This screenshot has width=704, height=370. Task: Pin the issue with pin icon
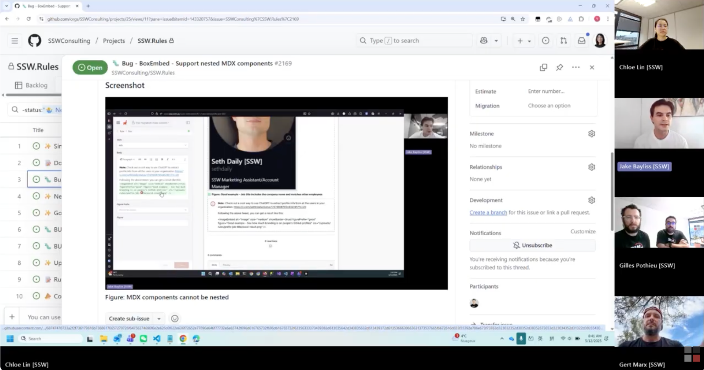pyautogui.click(x=560, y=68)
